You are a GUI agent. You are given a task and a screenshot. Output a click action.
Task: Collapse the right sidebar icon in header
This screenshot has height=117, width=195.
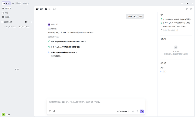pyautogui.click(x=191, y=9)
